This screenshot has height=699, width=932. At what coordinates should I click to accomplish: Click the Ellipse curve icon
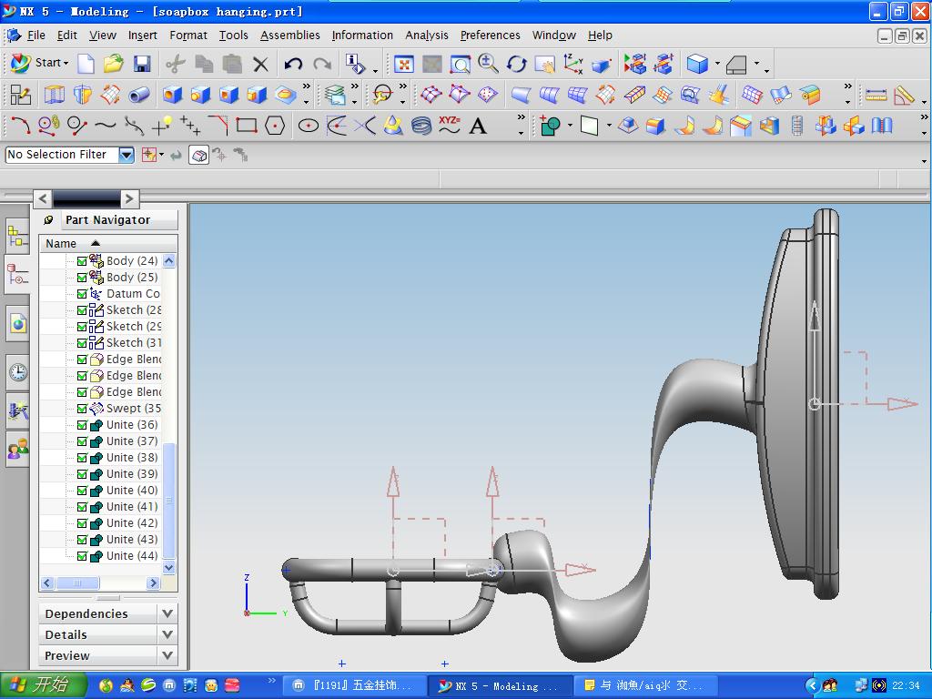(308, 126)
